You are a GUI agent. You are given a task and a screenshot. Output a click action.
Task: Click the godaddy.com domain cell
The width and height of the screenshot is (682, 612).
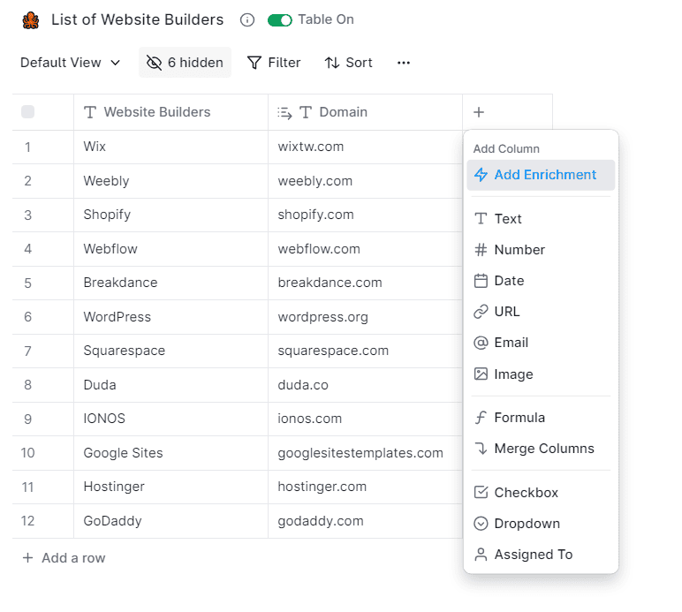coord(366,521)
